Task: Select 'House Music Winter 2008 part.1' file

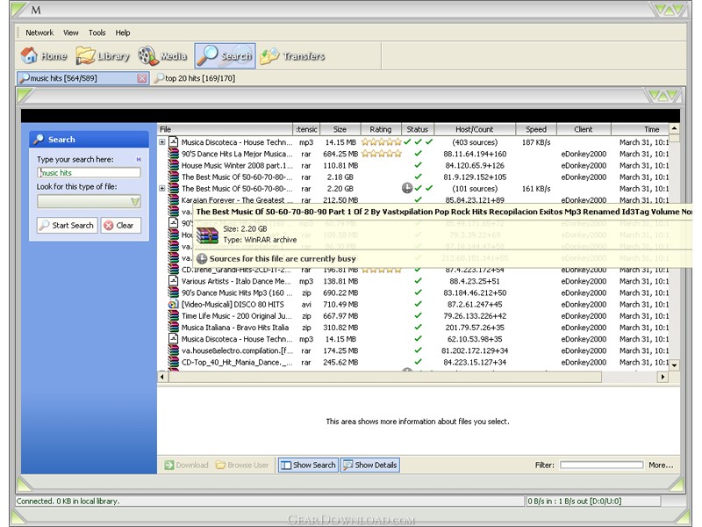Action: coord(237,165)
